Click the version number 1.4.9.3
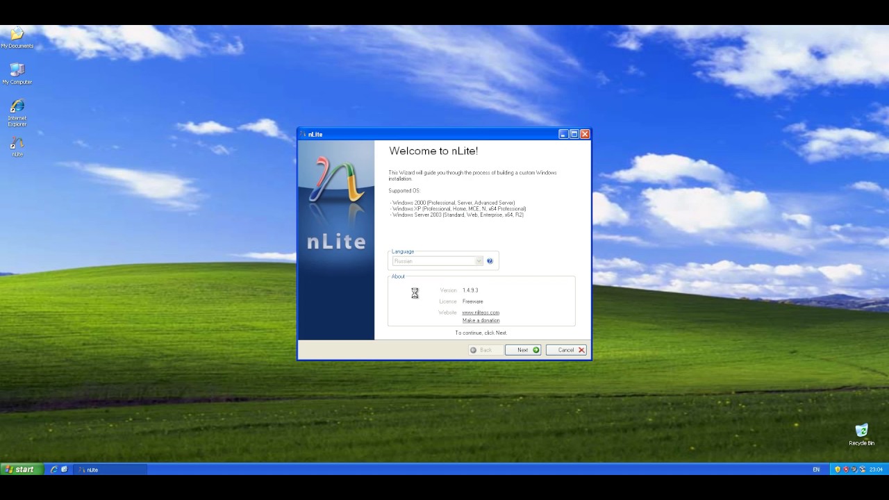Viewport: 889px width, 500px height. (470, 290)
